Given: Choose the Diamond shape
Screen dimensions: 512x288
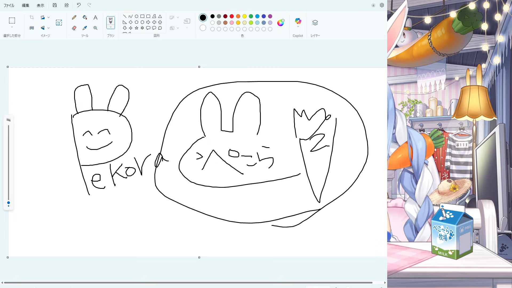Looking at the screenshot, I should tap(131, 22).
